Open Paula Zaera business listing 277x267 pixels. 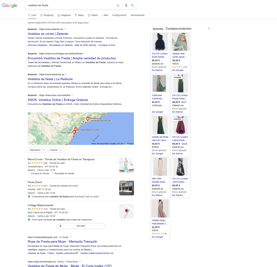click(35, 182)
